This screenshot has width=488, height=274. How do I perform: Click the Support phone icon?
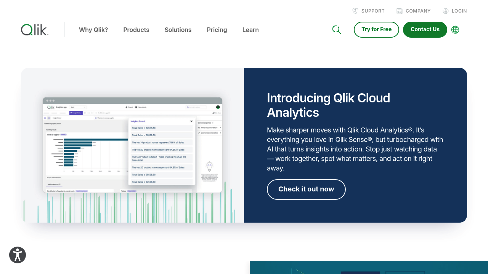tap(355, 11)
